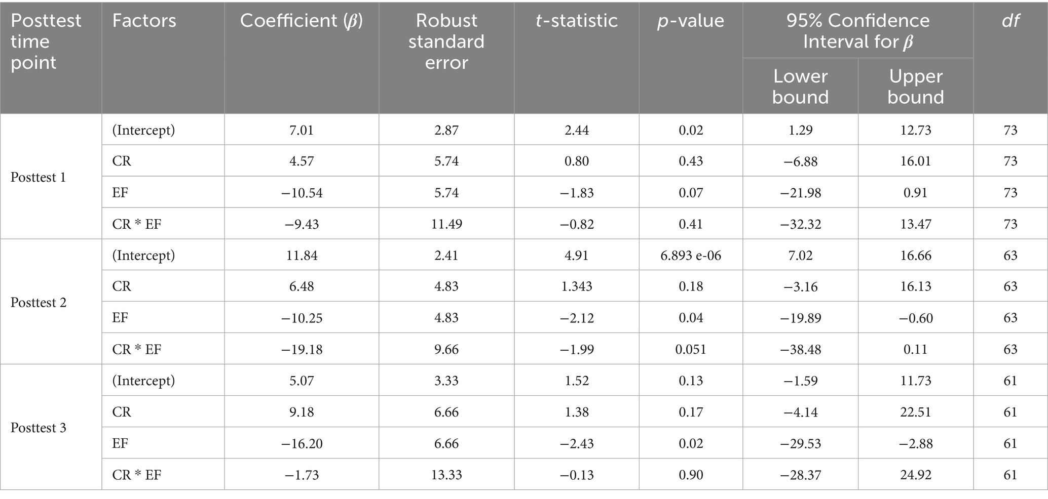Select the "Robust standard error" header

pyautogui.click(x=446, y=41)
